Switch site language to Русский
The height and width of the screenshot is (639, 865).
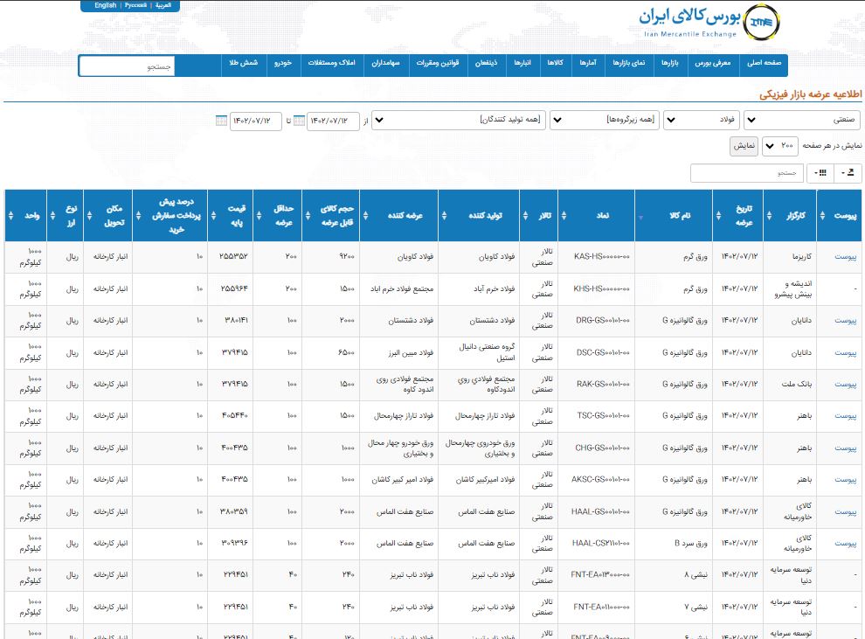coord(135,5)
